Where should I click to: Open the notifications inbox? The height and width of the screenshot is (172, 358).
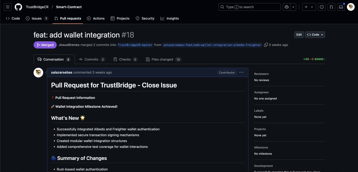pyautogui.click(x=341, y=7)
